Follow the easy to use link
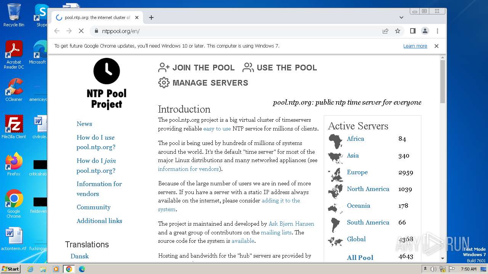488x274 pixels. (x=217, y=129)
